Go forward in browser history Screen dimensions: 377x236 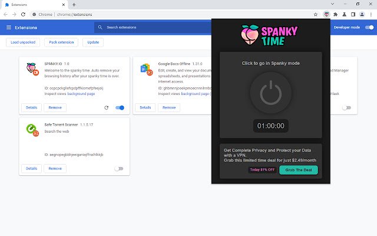pyautogui.click(x=14, y=14)
